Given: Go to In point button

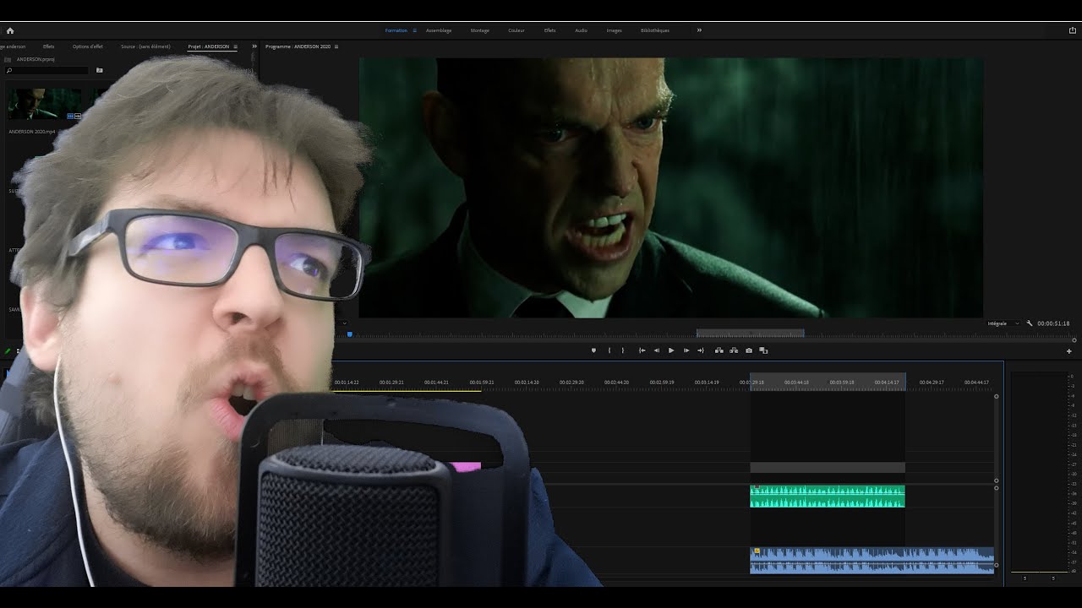Looking at the screenshot, I should [642, 350].
